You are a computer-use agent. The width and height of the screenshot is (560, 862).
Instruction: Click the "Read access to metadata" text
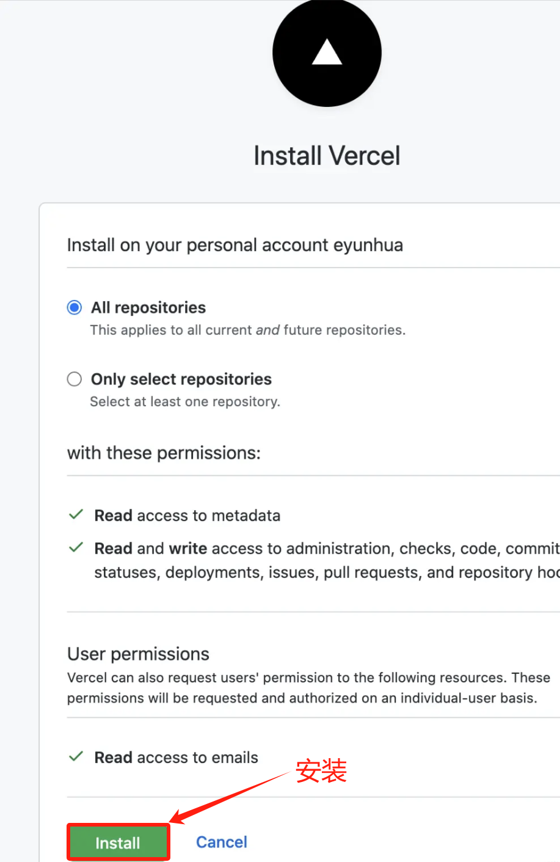tap(187, 516)
